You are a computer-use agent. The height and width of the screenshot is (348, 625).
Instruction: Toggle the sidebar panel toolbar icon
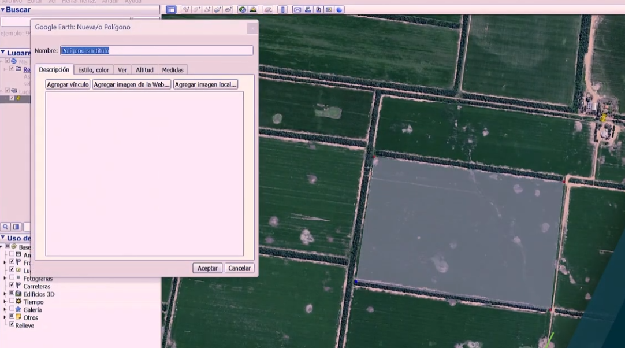[171, 10]
